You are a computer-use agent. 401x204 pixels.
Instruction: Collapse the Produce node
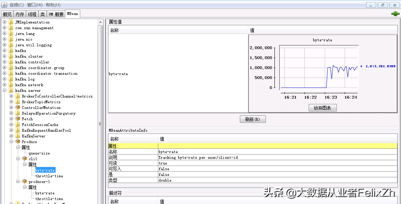coord(11,142)
